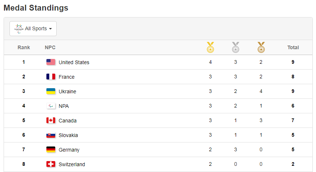
Task: Open the United States team link
Action: point(74,62)
